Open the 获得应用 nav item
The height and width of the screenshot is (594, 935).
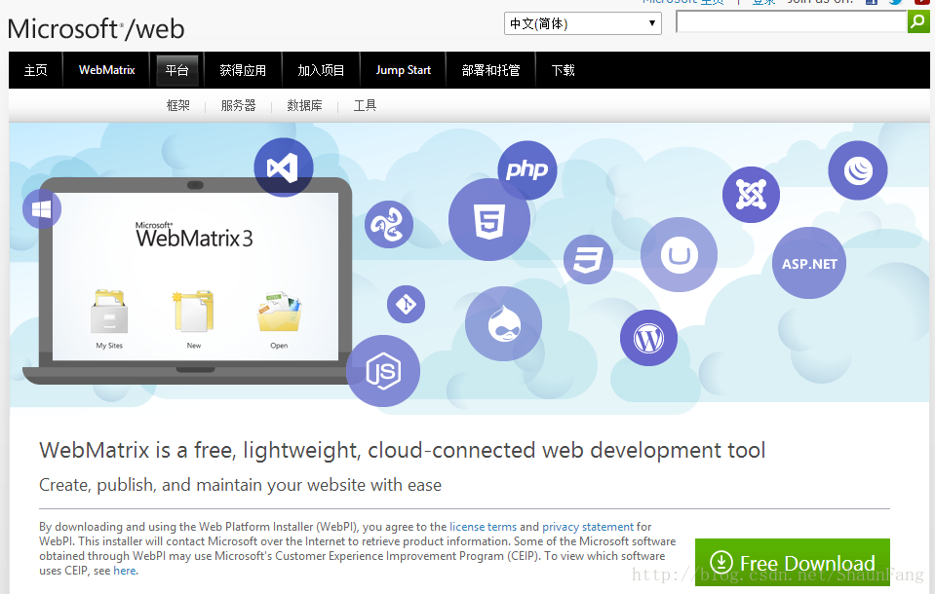(x=243, y=70)
